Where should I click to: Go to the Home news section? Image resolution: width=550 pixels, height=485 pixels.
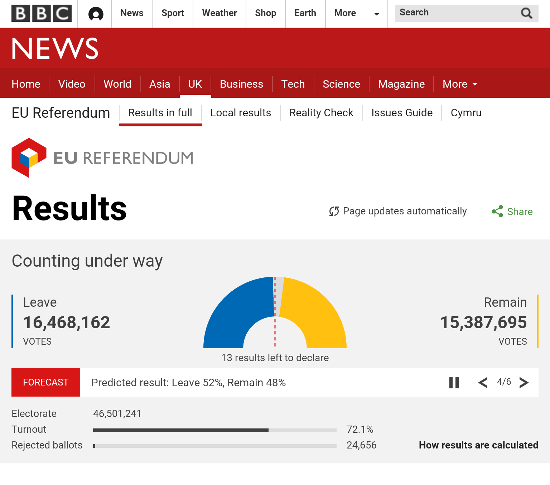26,84
